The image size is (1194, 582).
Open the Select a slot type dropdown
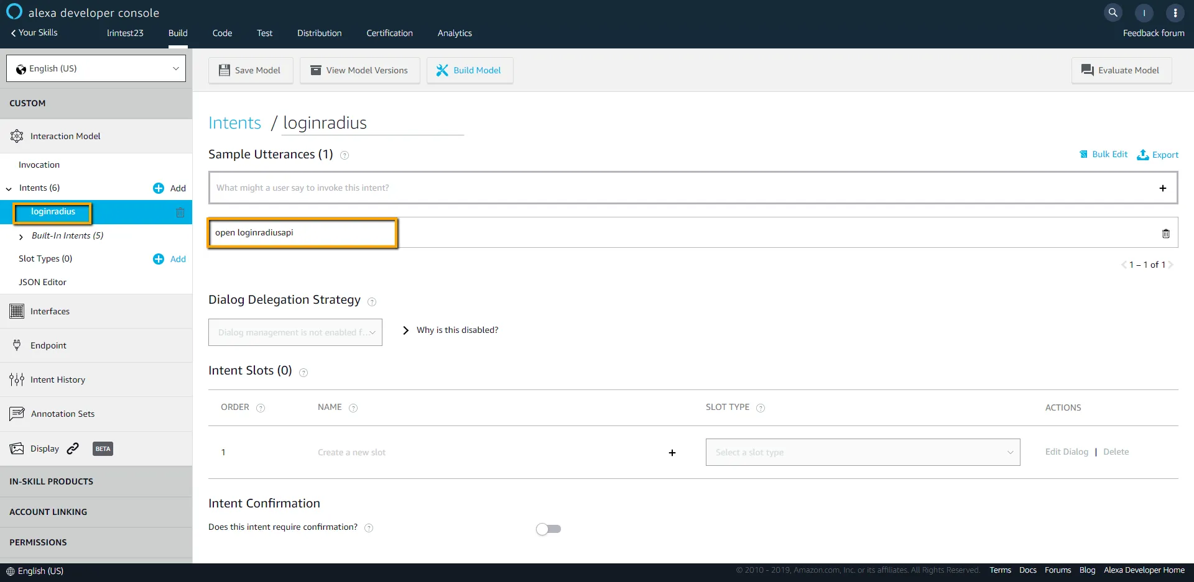coord(862,452)
